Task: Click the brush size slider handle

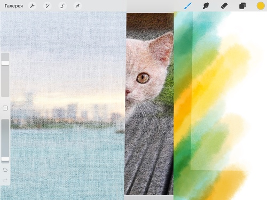Action: (x=5, y=63)
